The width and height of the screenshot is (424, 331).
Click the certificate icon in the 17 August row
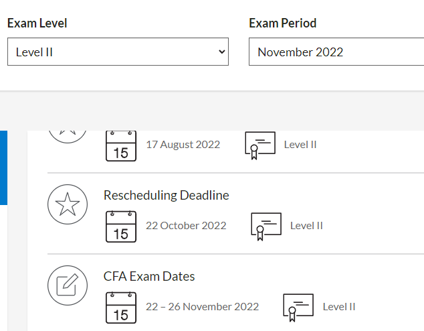point(260,145)
